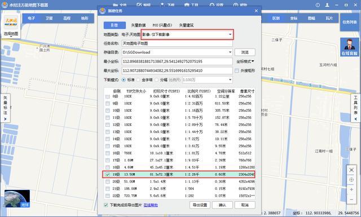
Task: Open the 比例尺 1:100万 dropdown
Action: click(x=208, y=80)
